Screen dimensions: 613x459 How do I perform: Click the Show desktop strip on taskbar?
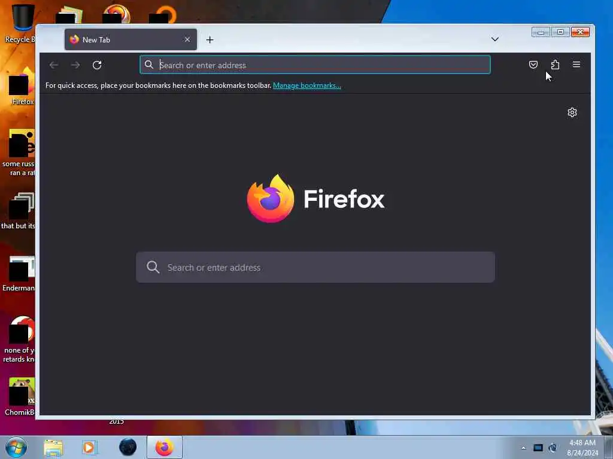(x=609, y=447)
